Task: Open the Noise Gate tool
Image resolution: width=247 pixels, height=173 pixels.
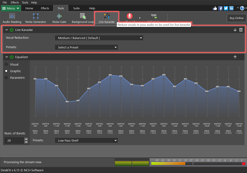Action: click(x=59, y=18)
